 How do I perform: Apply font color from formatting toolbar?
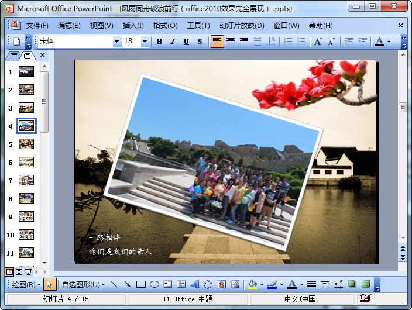379,42
